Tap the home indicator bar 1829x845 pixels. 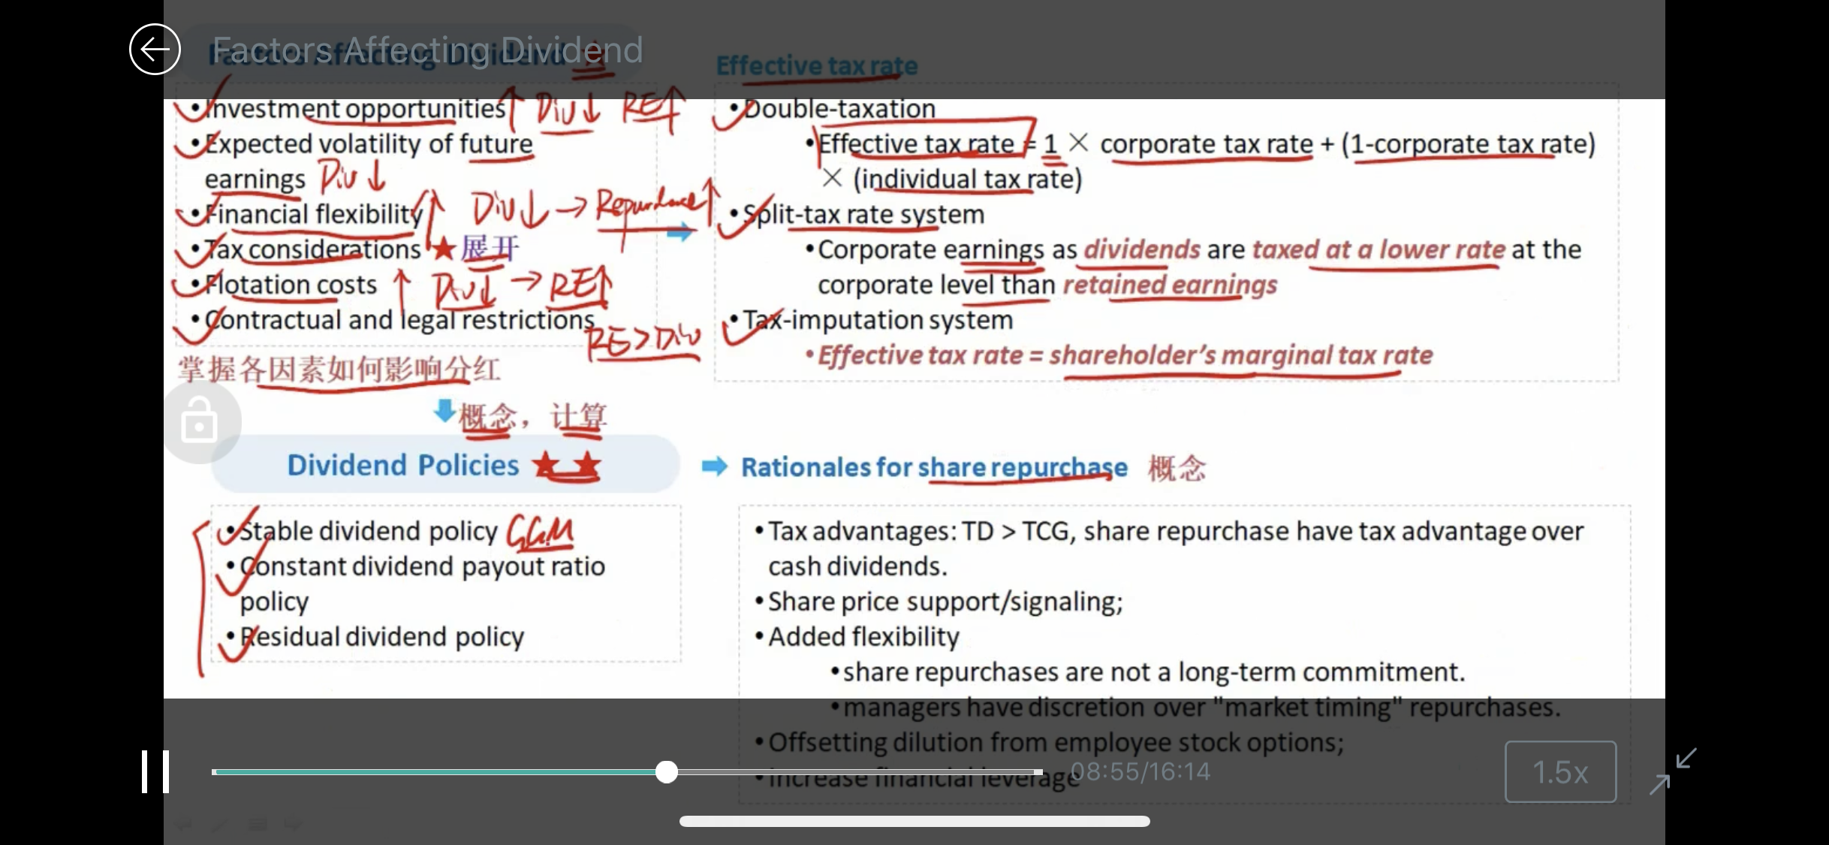pos(915,821)
